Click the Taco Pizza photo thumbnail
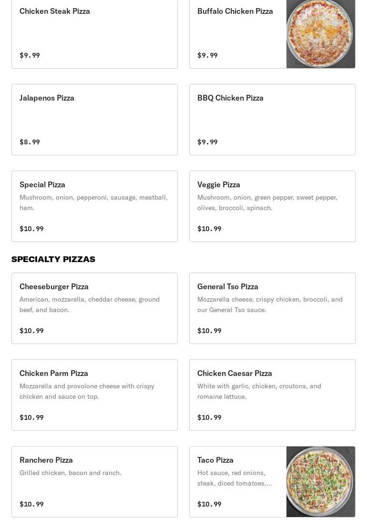This screenshot has width=367, height=527. point(320,482)
